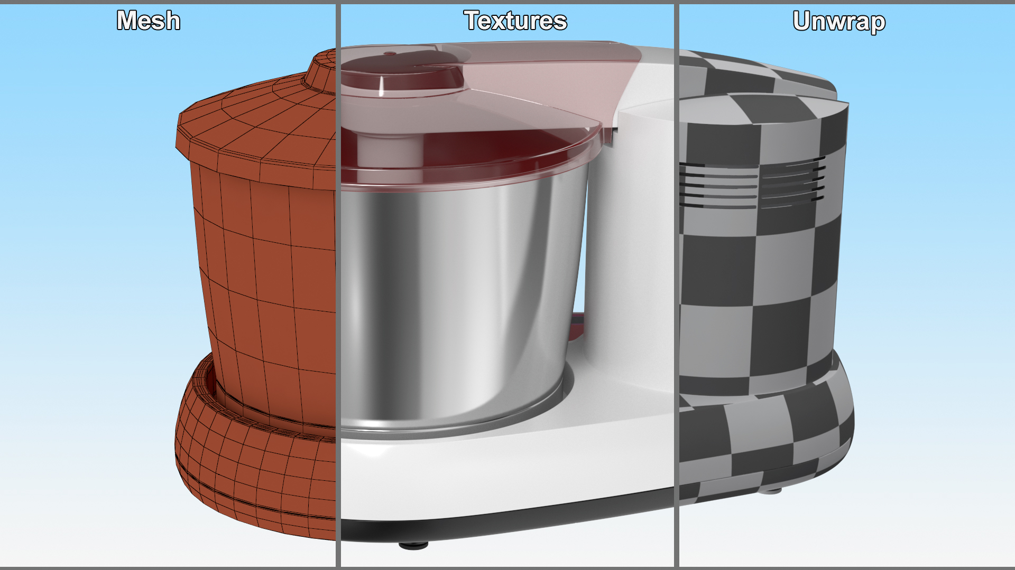Click the "Mesh" panel heading

[x=149, y=21]
